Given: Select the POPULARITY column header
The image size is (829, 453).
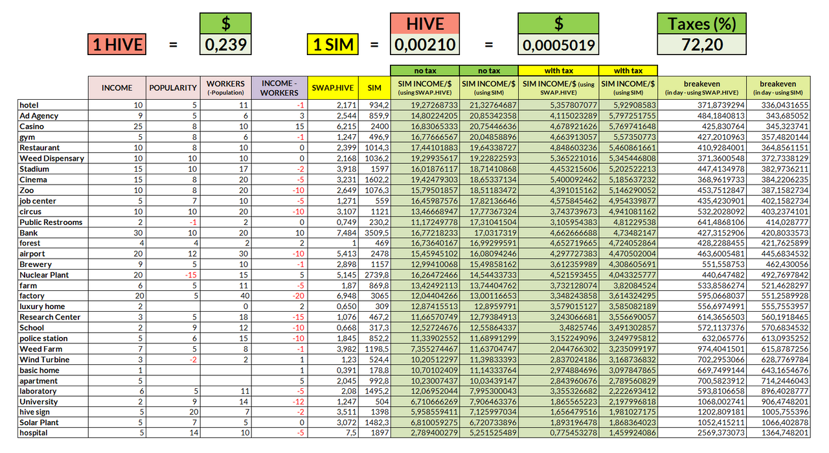Looking at the screenshot, I should (173, 87).
